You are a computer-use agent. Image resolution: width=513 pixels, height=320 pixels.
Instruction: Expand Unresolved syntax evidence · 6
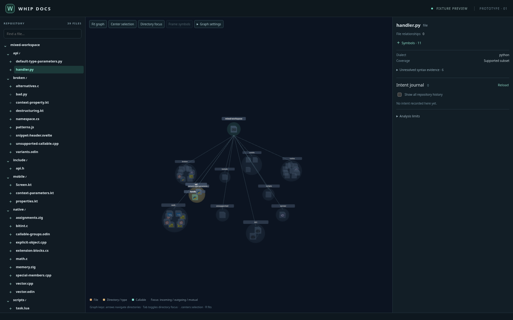(420, 70)
